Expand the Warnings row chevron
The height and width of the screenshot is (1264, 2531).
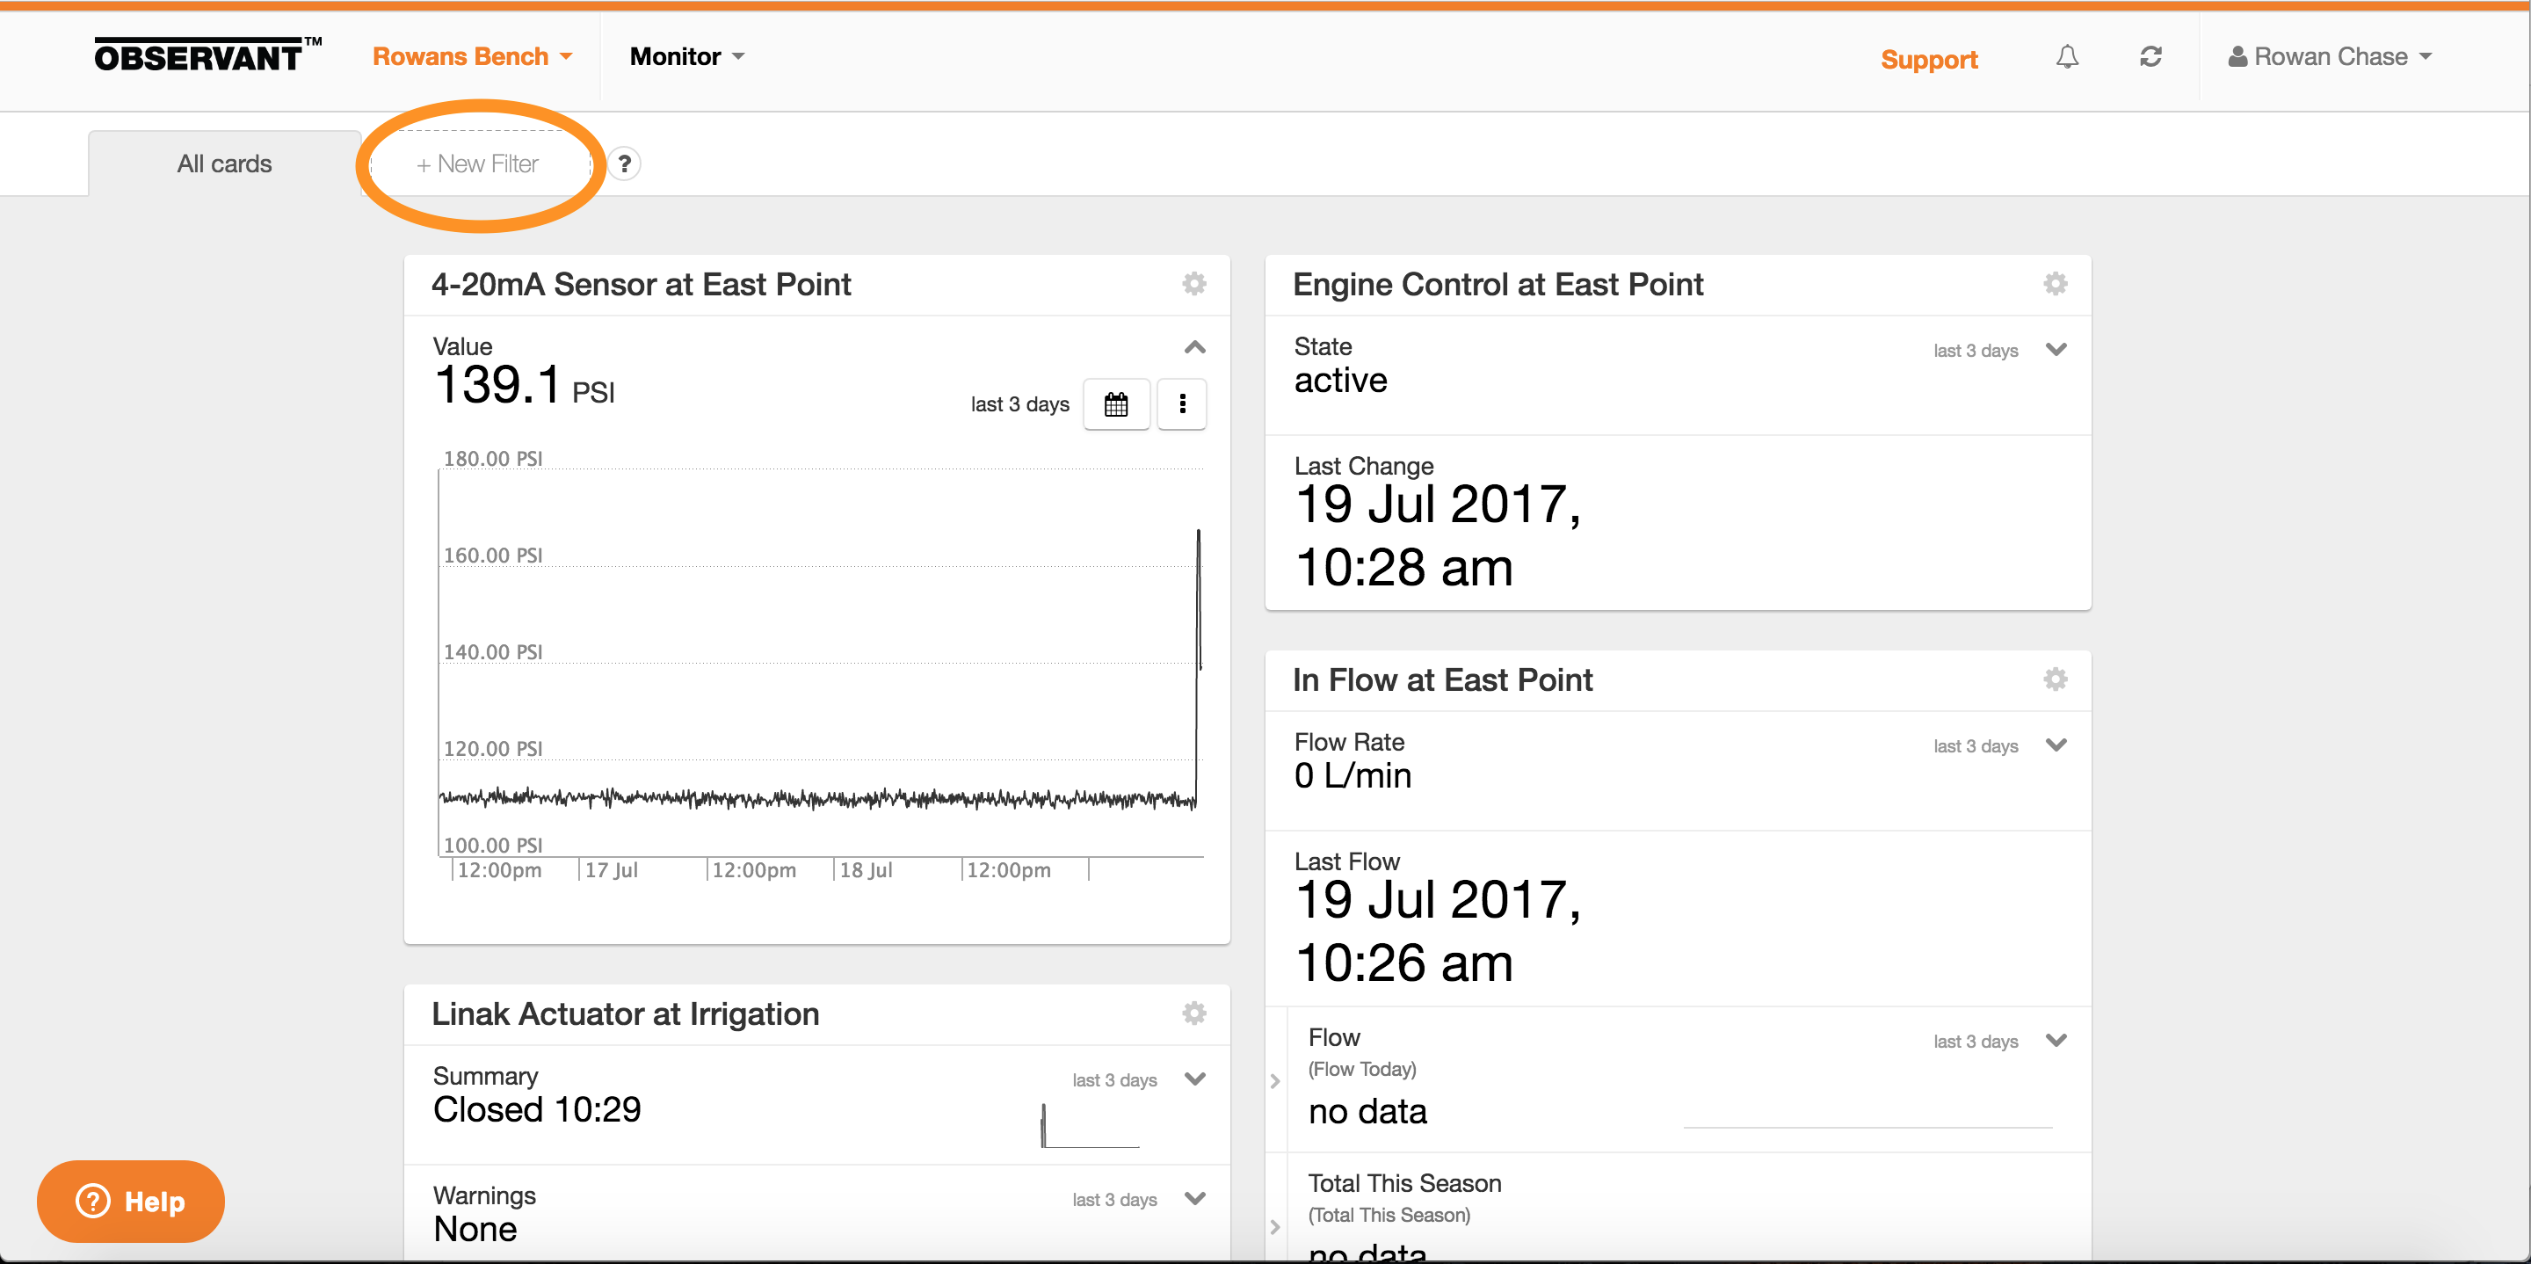click(x=1193, y=1198)
